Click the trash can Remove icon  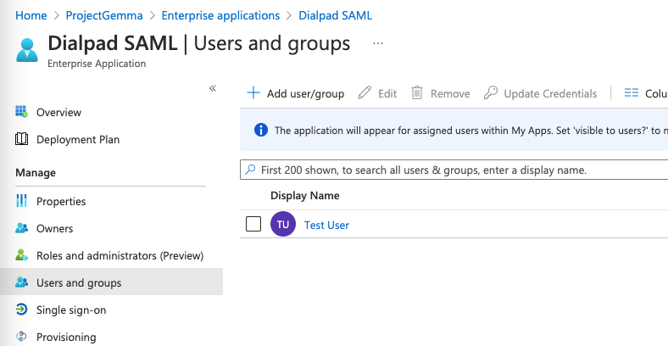(416, 93)
